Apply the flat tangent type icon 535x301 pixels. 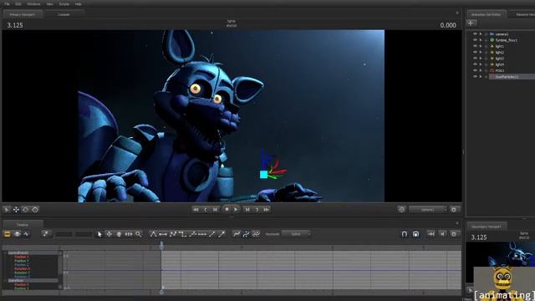(x=163, y=234)
